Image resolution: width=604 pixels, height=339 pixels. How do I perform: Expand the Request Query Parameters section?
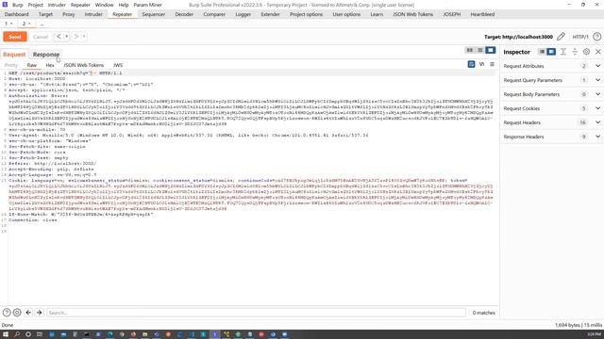tap(551, 80)
